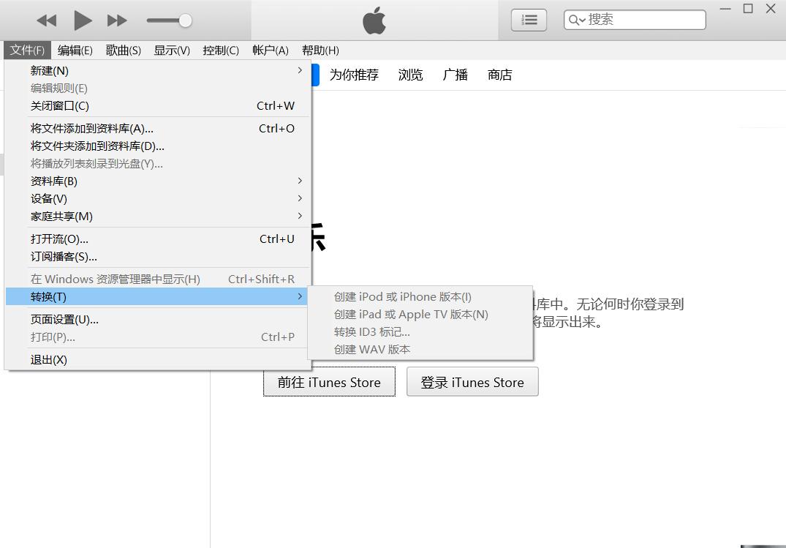The width and height of the screenshot is (786, 548).
Task: Adjust the volume slider knob
Action: pyautogui.click(x=185, y=20)
